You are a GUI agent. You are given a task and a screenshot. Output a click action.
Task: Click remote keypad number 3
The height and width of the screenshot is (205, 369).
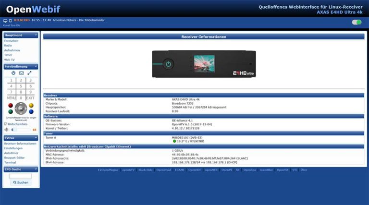pos(30,80)
